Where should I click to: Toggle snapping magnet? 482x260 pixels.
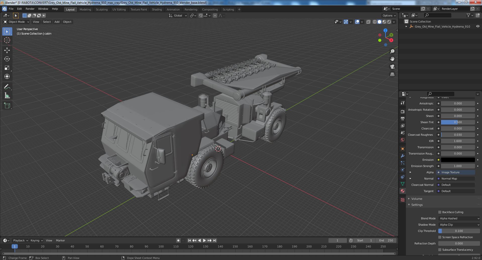point(201,16)
